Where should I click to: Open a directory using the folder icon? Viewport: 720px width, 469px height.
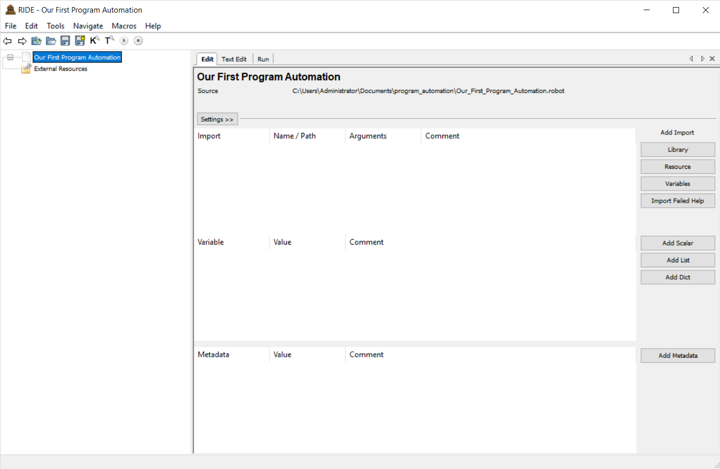[51, 40]
